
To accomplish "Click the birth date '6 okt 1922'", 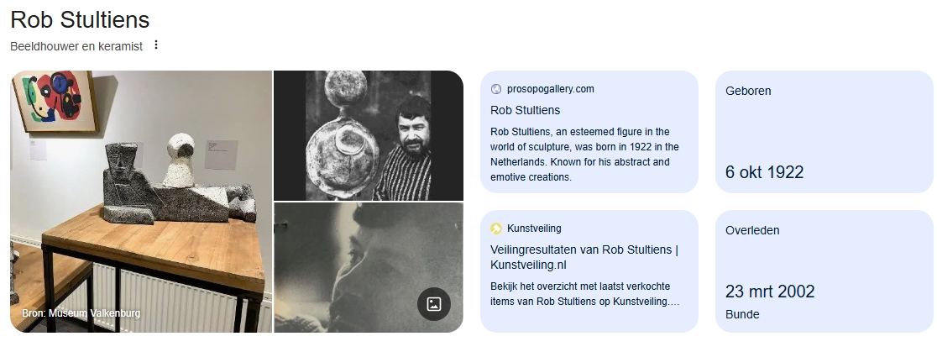I will coord(764,172).
